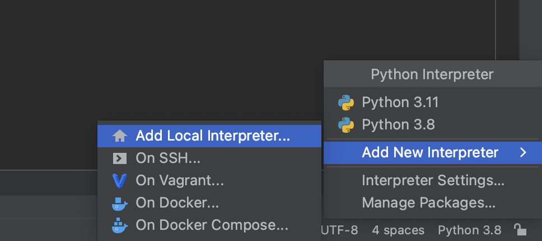Open the 4 spaces indentation selector
542x241 pixels.
click(x=398, y=230)
